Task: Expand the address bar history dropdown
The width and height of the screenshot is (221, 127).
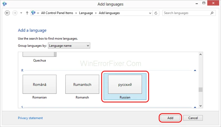Action: tap(150, 13)
